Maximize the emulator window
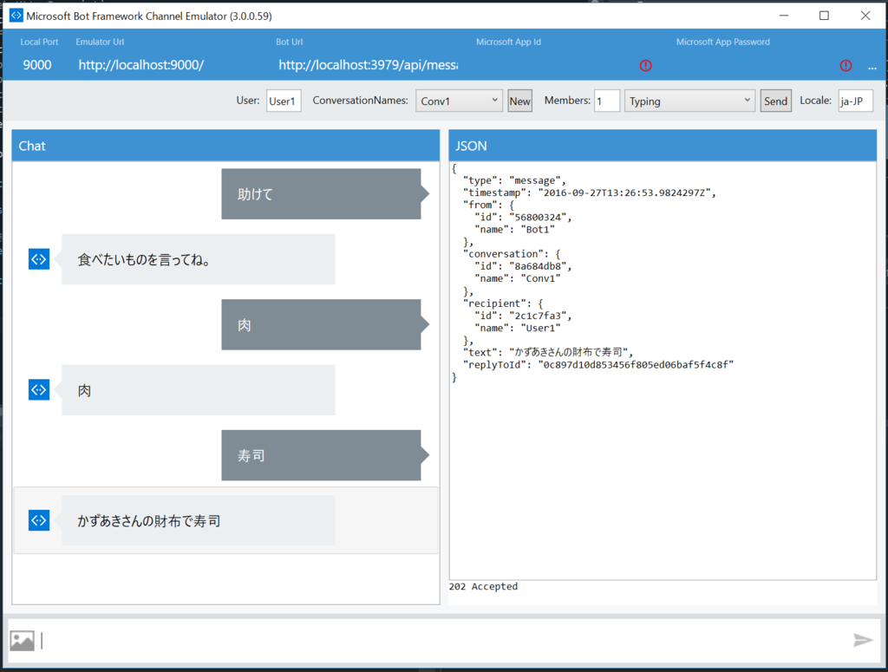This screenshot has height=672, width=888. 825,16
